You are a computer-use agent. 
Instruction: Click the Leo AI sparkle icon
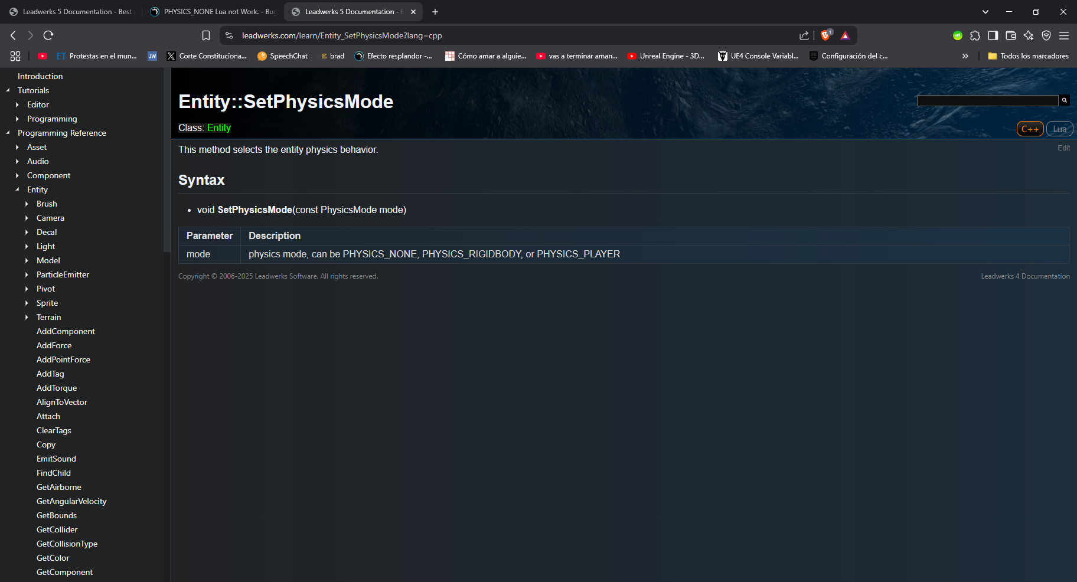tap(1029, 35)
